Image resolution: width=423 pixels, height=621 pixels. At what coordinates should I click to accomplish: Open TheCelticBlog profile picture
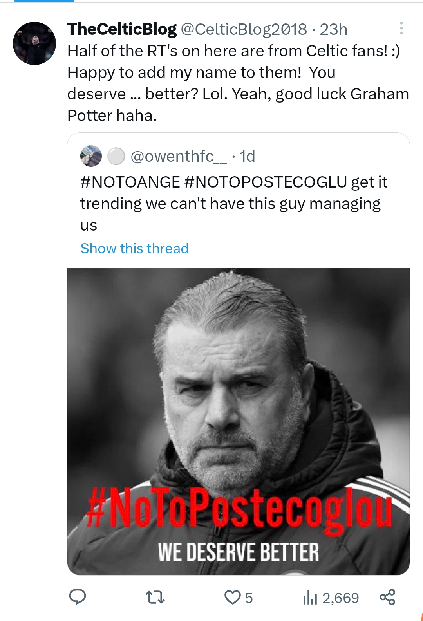coord(34,43)
